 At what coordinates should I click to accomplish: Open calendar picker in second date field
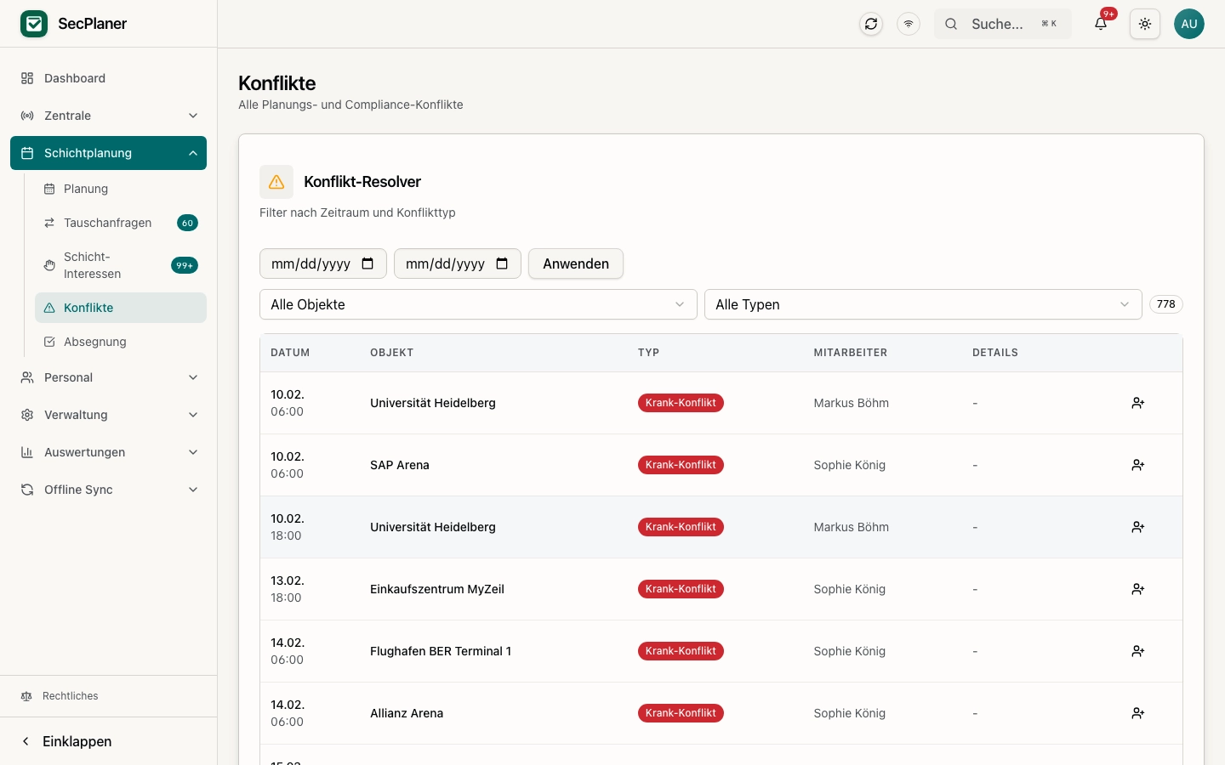tap(502, 263)
